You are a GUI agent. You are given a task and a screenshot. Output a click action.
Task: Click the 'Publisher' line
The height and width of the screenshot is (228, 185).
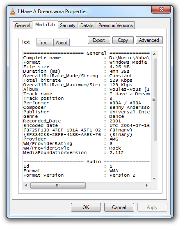click(87, 112)
